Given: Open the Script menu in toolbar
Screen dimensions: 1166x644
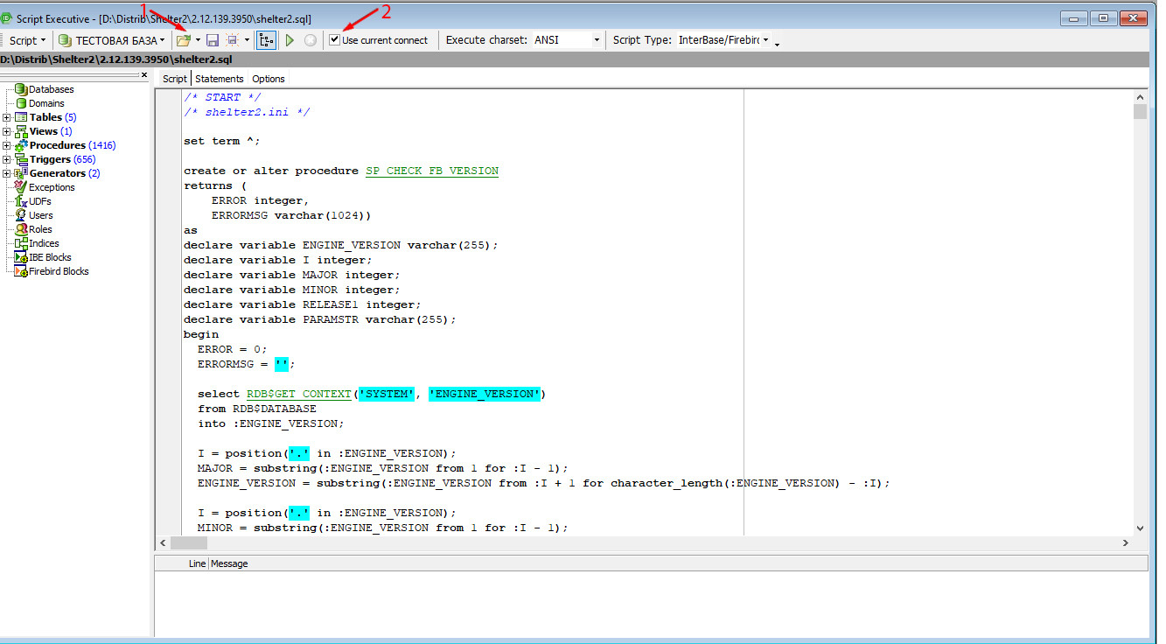Looking at the screenshot, I should (x=26, y=40).
